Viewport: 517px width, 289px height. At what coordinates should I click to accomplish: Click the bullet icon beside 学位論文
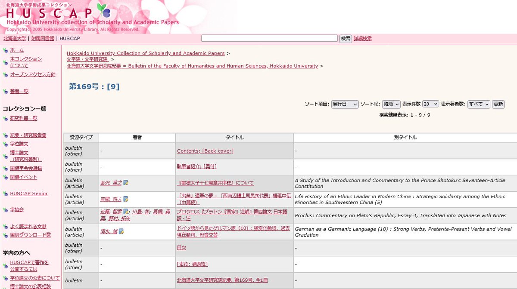click(5, 144)
